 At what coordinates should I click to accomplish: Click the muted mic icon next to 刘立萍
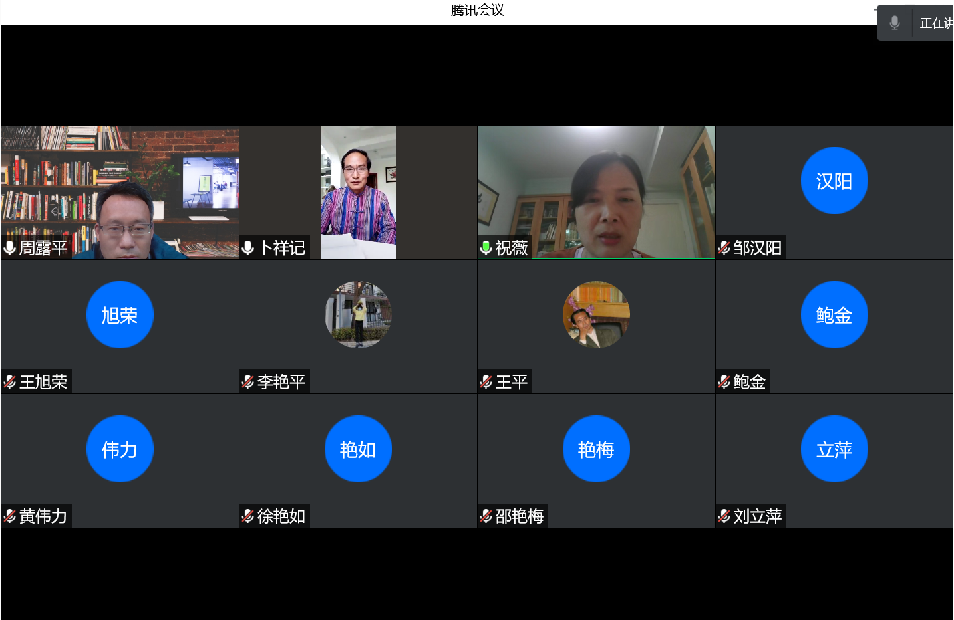pos(724,516)
